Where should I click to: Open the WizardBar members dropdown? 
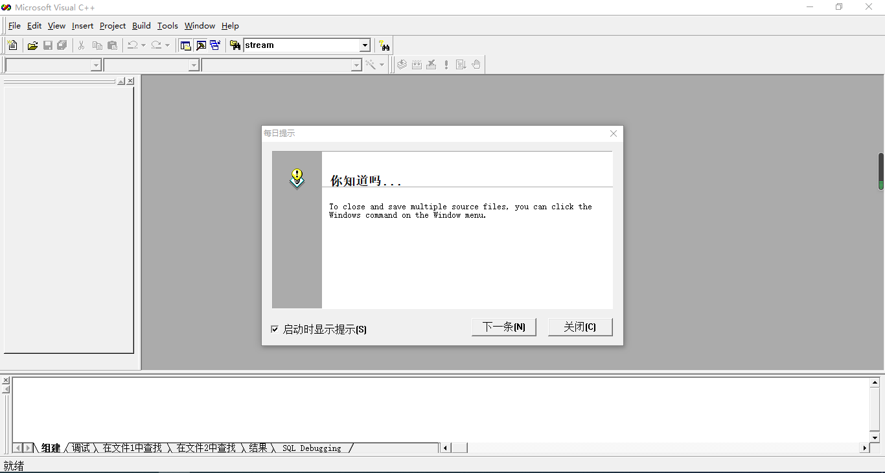(x=356, y=65)
